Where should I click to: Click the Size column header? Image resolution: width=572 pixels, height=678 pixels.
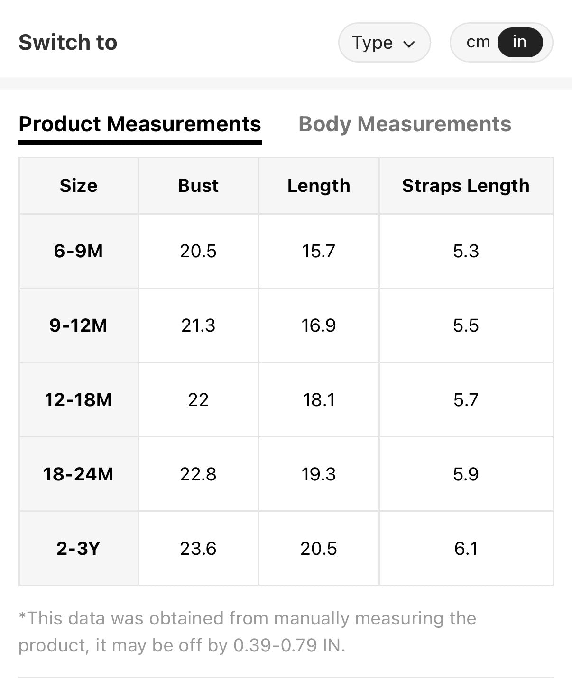[x=79, y=186]
